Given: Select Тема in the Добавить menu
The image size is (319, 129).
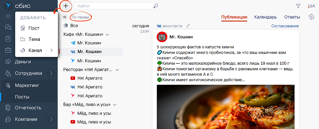Looking at the screenshot, I should tap(34, 39).
